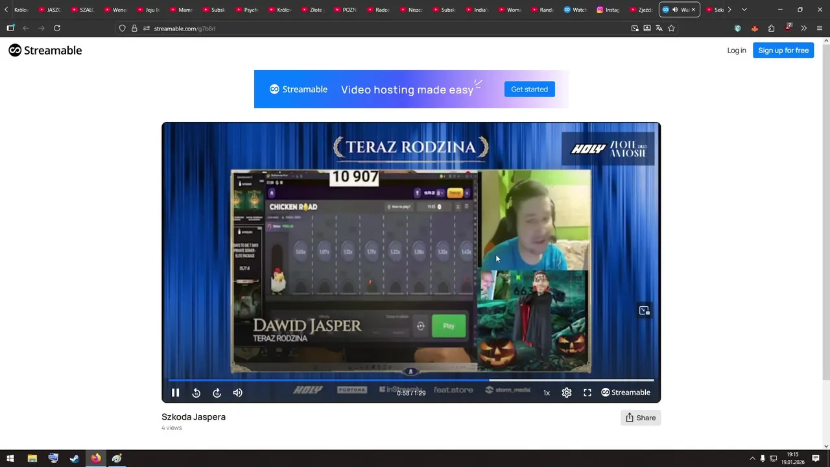Show site security lock information
The image size is (830, 467).
coord(134,28)
